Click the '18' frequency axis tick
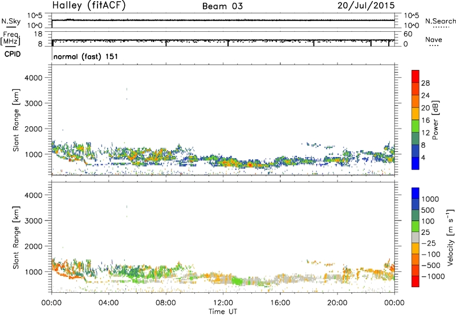 (38, 34)
